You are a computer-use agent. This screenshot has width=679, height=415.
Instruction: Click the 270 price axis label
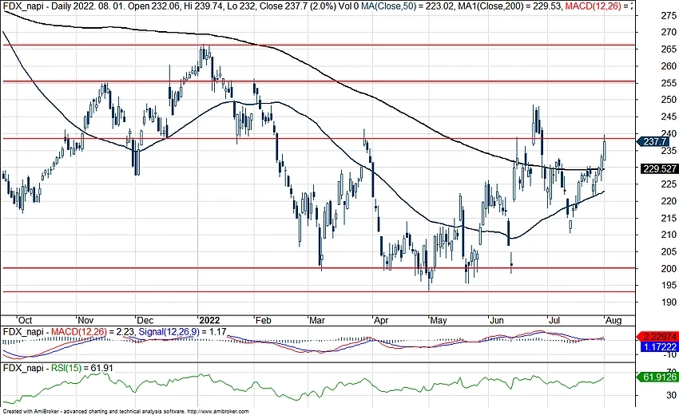(x=668, y=32)
